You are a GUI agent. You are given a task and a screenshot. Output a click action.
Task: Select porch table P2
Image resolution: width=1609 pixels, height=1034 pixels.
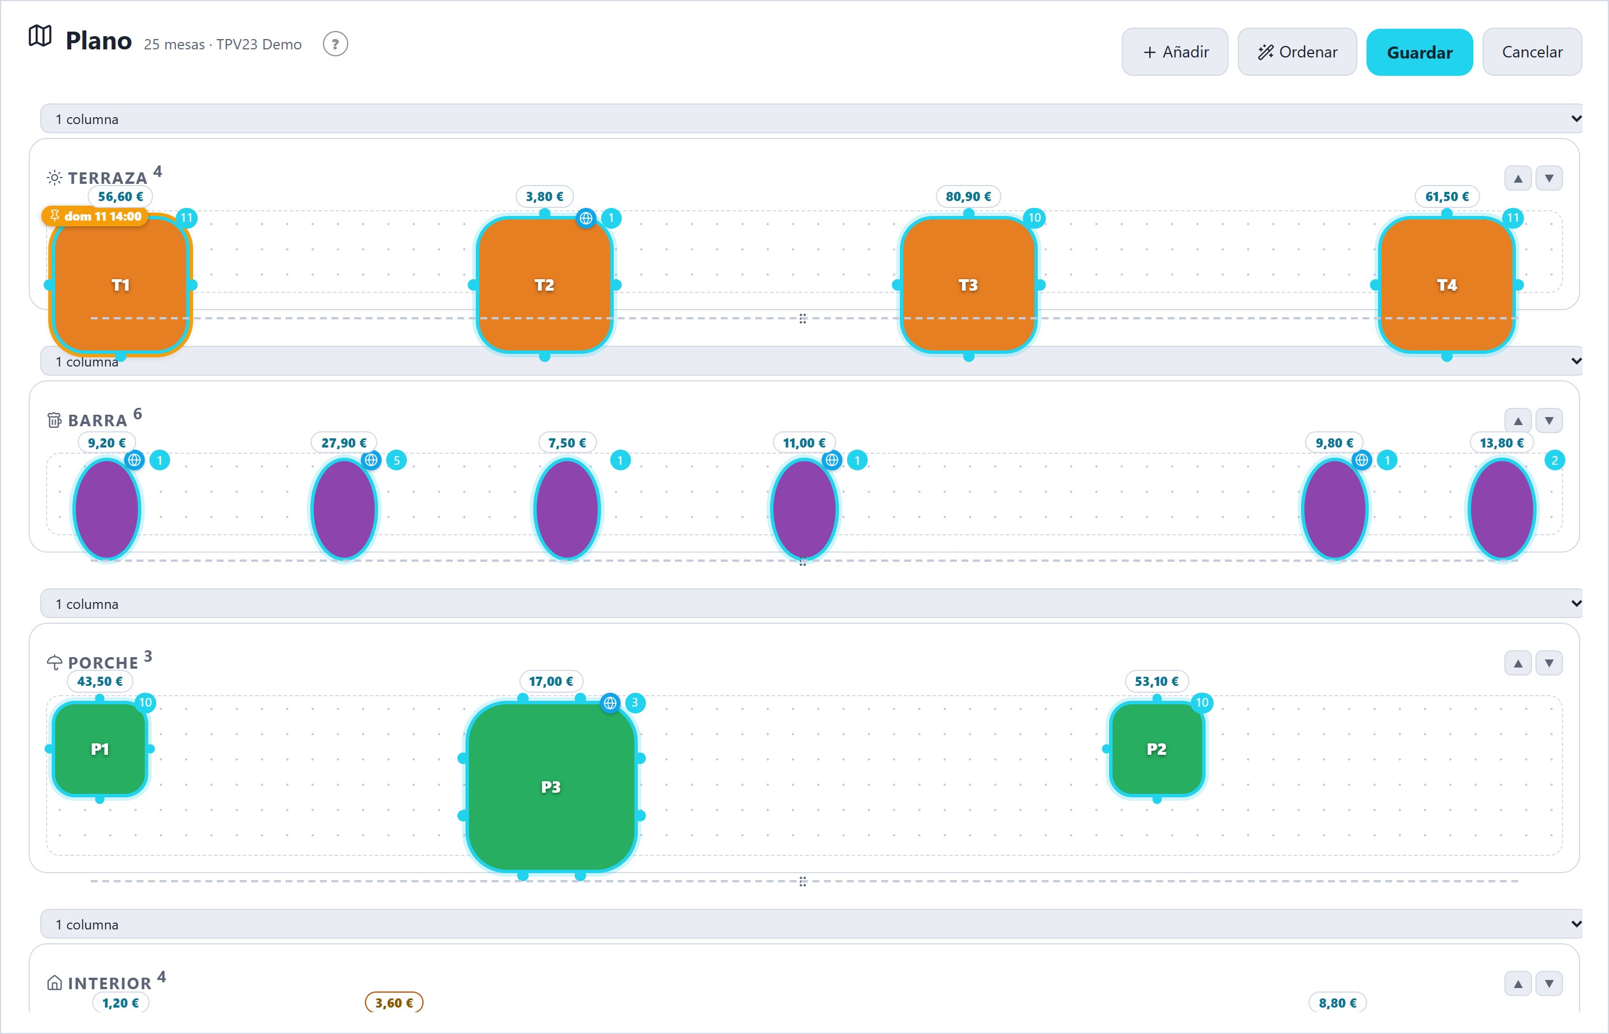[x=1156, y=749]
